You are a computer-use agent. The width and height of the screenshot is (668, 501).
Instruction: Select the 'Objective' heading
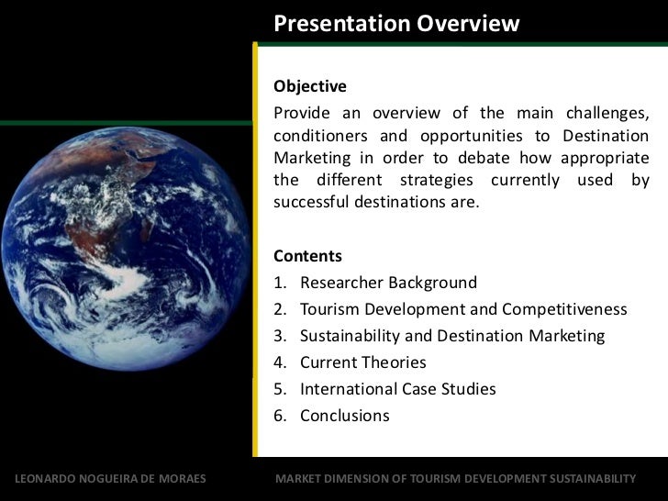[x=310, y=86]
